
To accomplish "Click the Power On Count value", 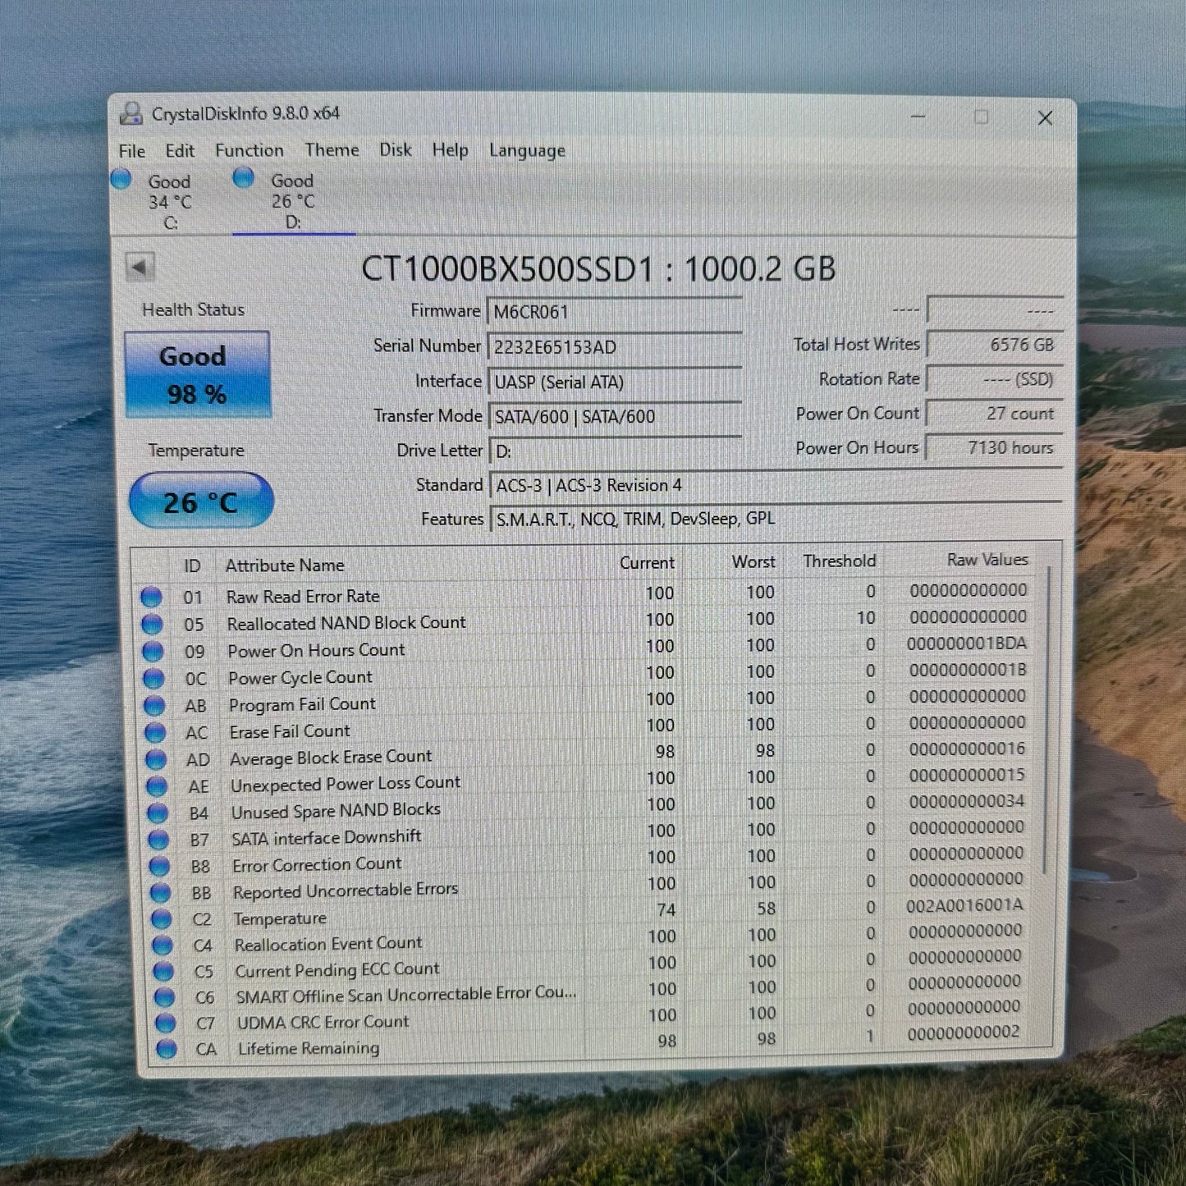I will click(x=995, y=414).
